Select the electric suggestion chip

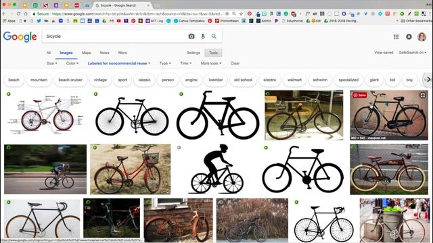click(270, 80)
